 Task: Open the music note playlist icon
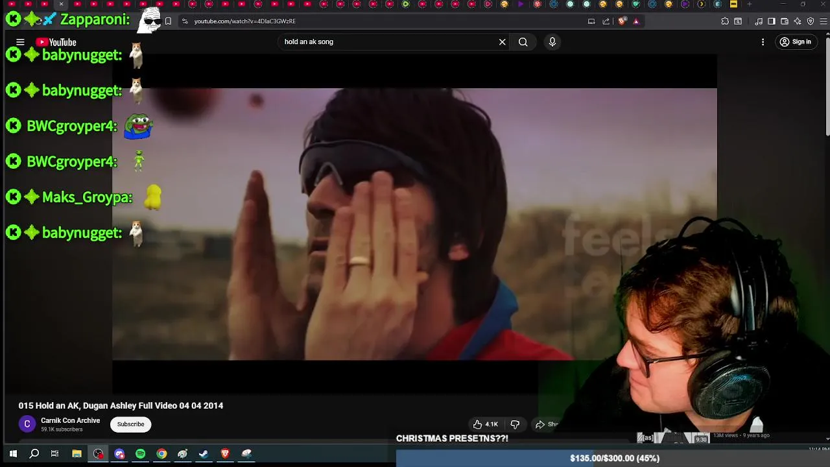(x=759, y=21)
